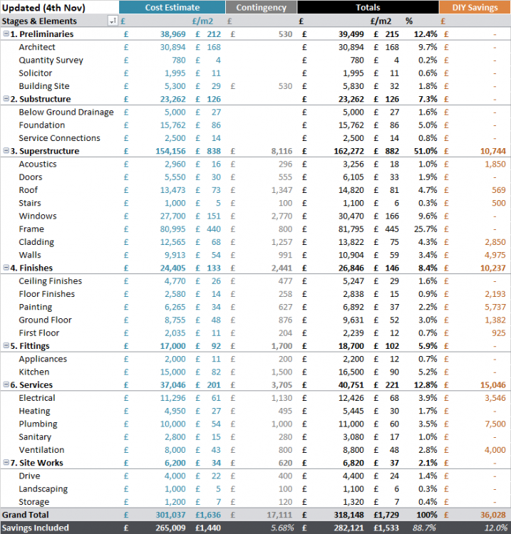Collapse the 7. Site Works group
Viewport: 511px width, 534px height.
6,463
